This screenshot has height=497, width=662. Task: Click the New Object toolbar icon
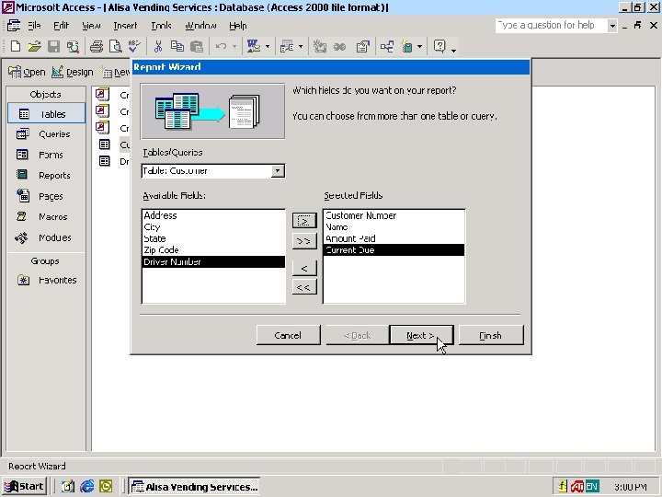click(x=407, y=46)
